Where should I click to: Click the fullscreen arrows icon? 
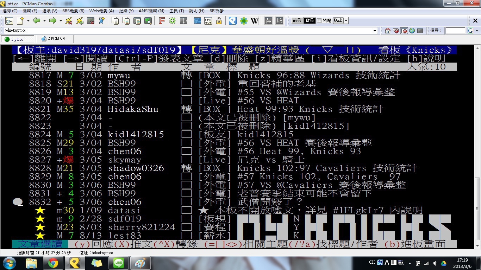tap(183, 21)
